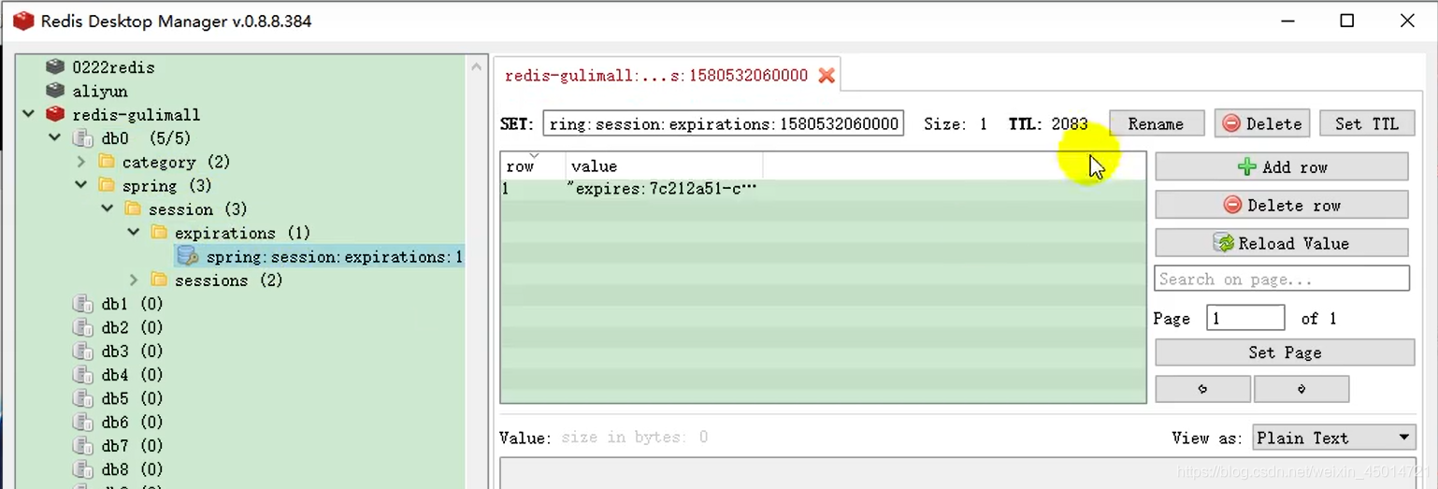1438x489 pixels.
Task: Close the redis-gulimall key tab
Action: tap(827, 76)
